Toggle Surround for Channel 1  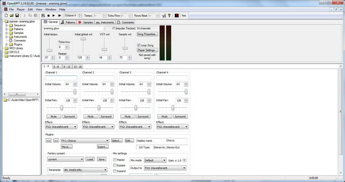[x=69, y=116]
